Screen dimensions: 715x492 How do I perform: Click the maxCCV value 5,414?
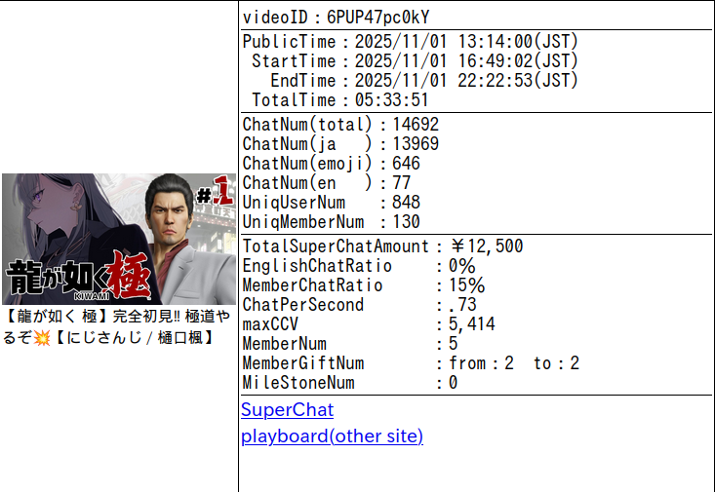471,324
